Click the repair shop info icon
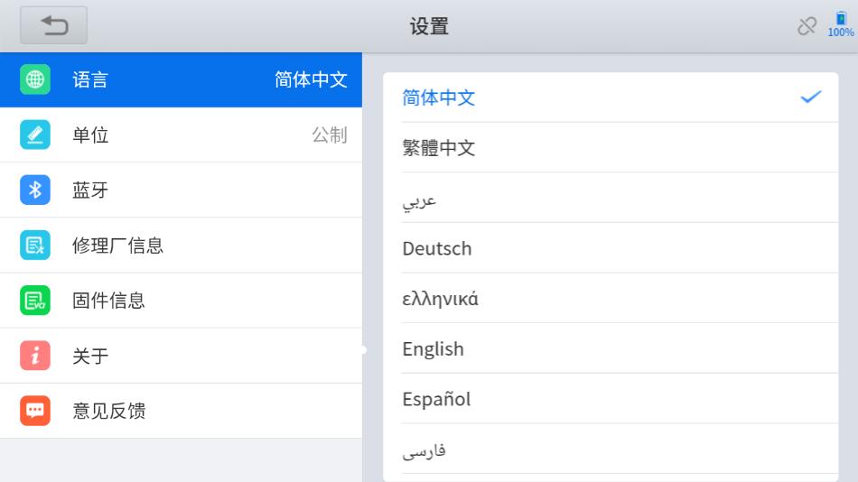Viewport: 858px width, 482px height. point(35,246)
